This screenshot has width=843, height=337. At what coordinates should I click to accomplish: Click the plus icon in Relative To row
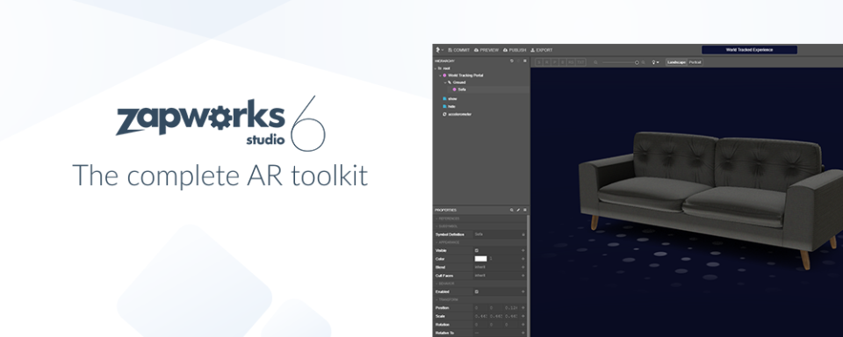pos(523,333)
